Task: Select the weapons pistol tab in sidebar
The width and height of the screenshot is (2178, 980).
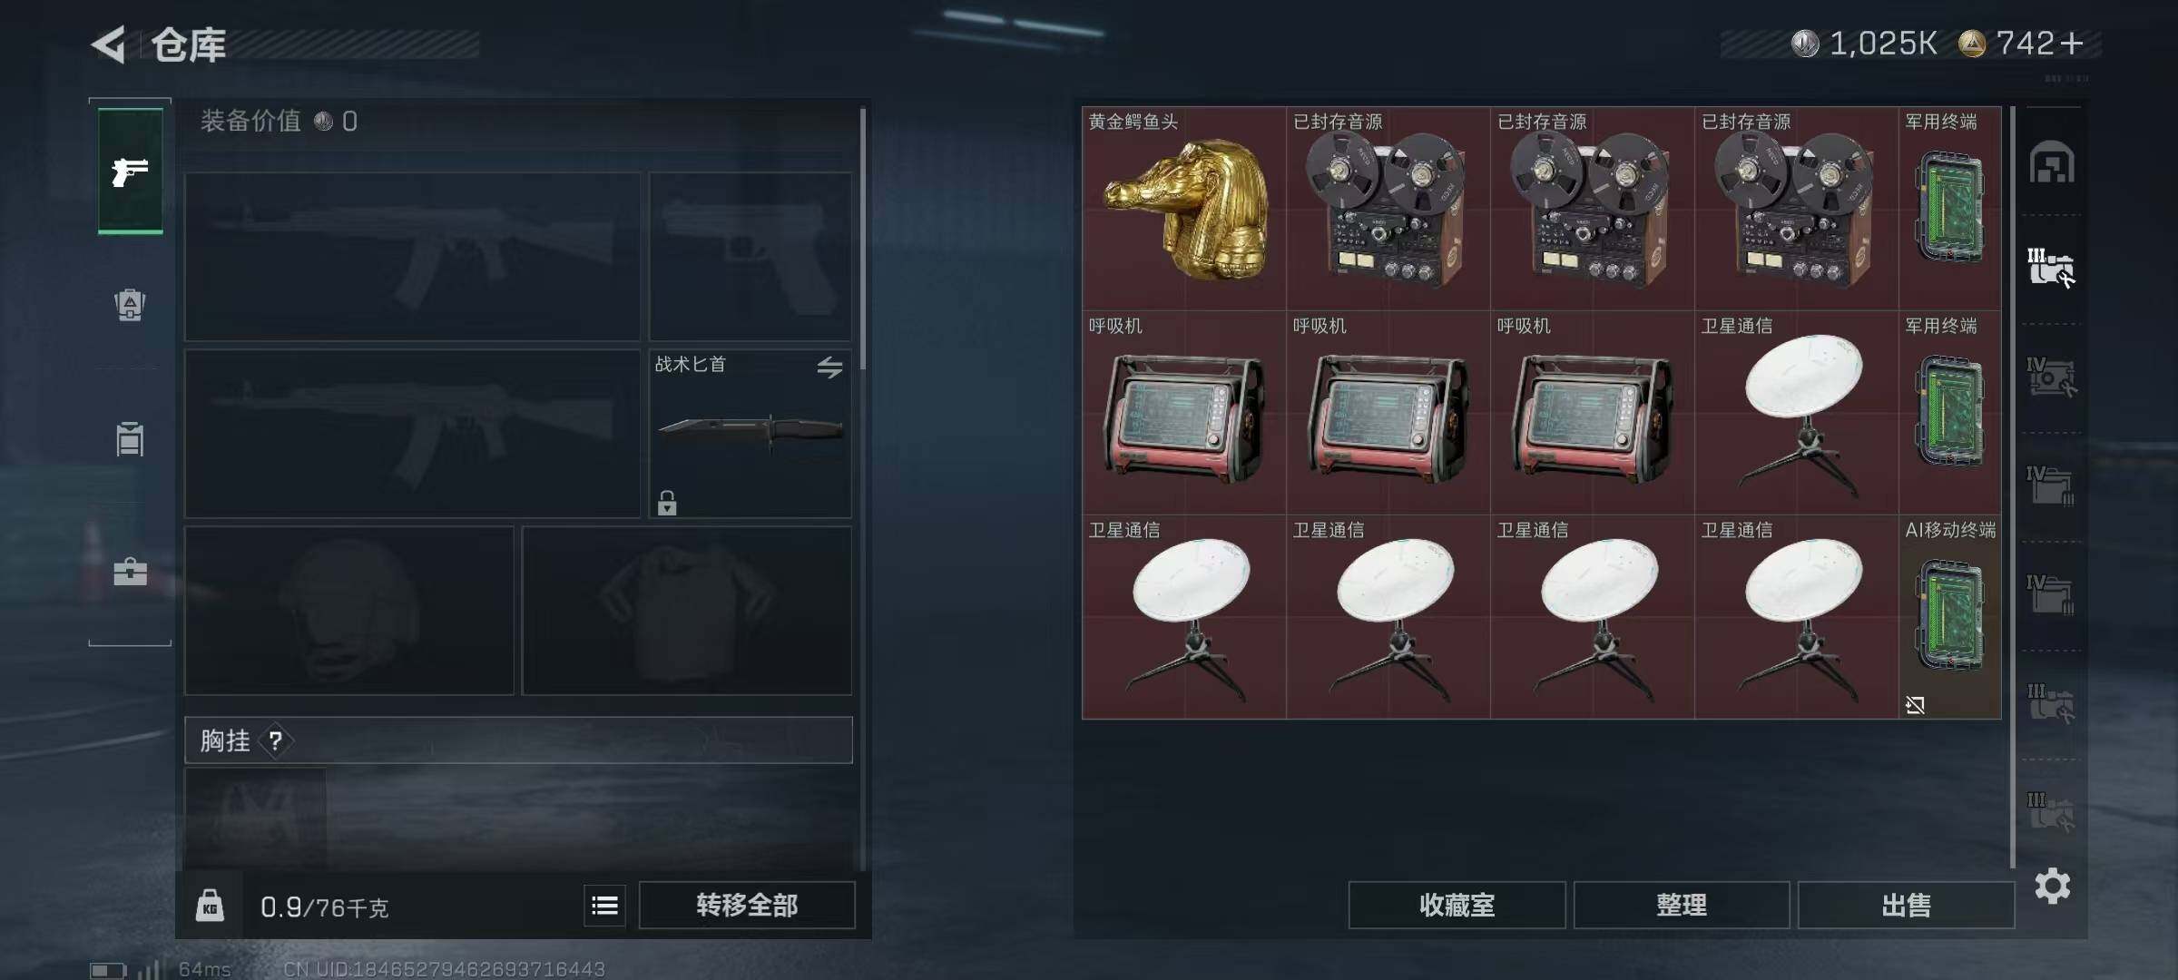Action: (x=130, y=171)
